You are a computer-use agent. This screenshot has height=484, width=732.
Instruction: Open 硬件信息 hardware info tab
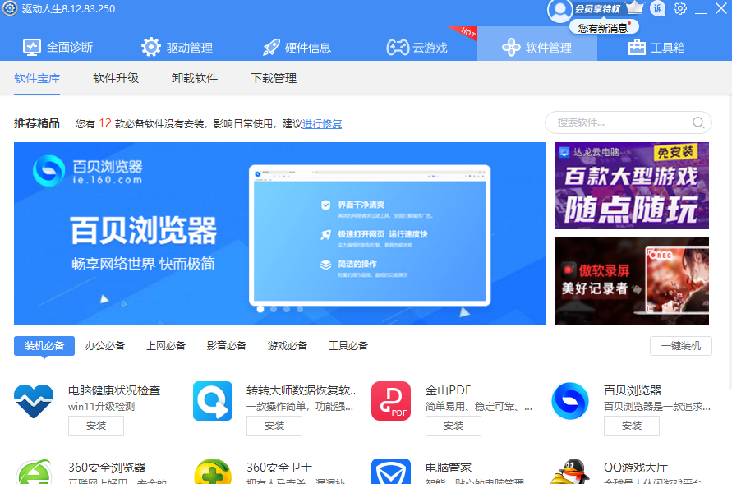[x=297, y=47]
